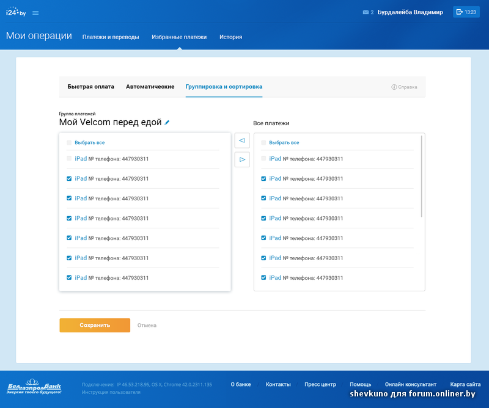Uncheck the bottom iPad checkbox in Все платежи

pyautogui.click(x=263, y=277)
